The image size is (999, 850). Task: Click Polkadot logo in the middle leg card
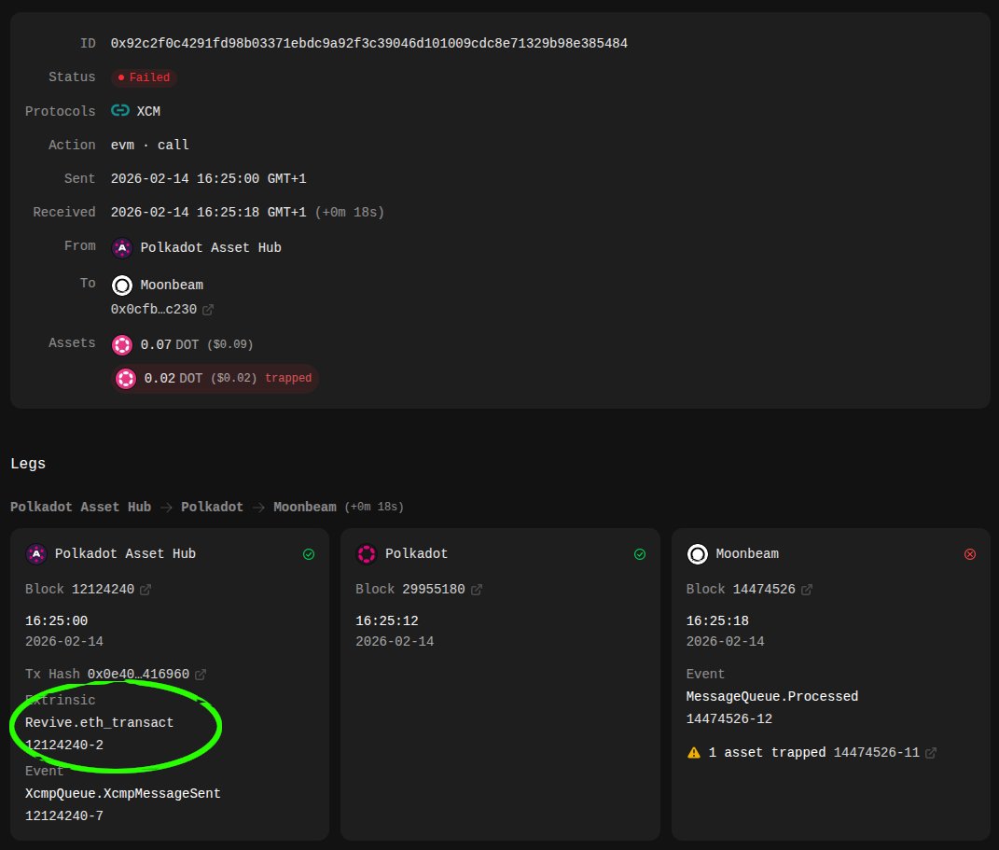pos(367,553)
